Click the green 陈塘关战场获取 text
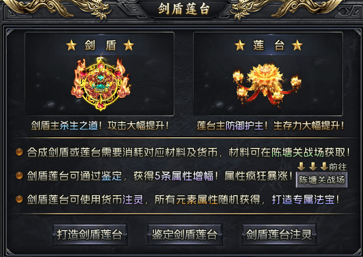This screenshot has width=363, height=257. coord(308,152)
